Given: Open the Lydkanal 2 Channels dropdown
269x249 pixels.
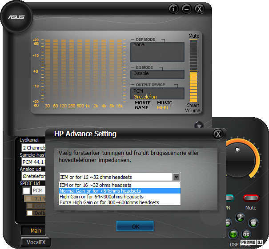Looking at the screenshot, I should tap(33, 147).
